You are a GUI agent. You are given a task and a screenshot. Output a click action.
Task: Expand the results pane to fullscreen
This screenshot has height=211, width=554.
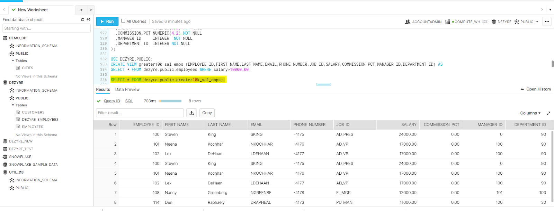click(x=548, y=113)
